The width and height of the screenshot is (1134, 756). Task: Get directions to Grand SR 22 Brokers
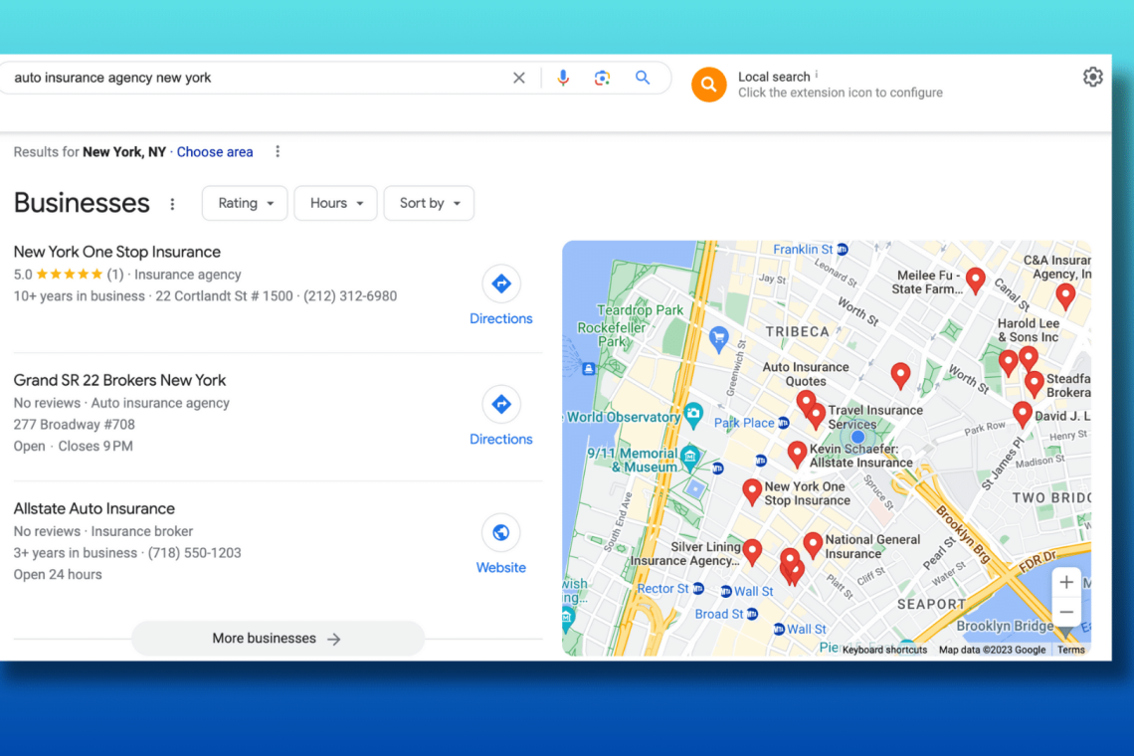pos(501,405)
